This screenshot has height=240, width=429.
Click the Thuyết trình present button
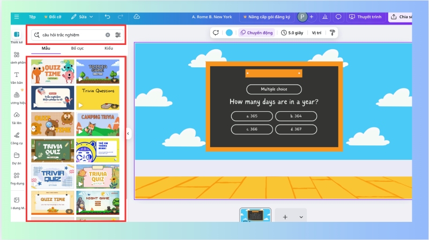tap(365, 17)
